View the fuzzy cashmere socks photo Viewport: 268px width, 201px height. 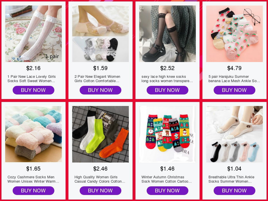(33, 134)
